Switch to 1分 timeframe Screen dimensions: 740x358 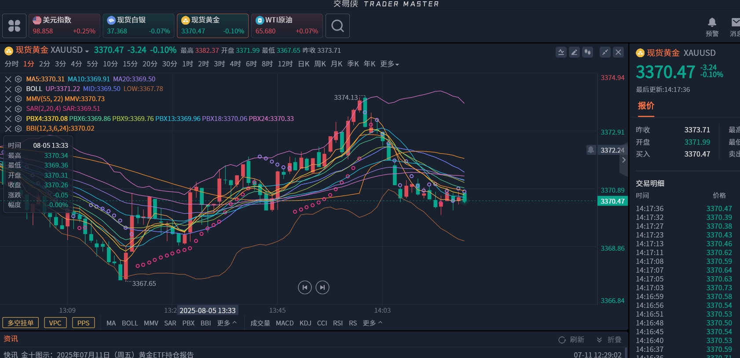(29, 64)
